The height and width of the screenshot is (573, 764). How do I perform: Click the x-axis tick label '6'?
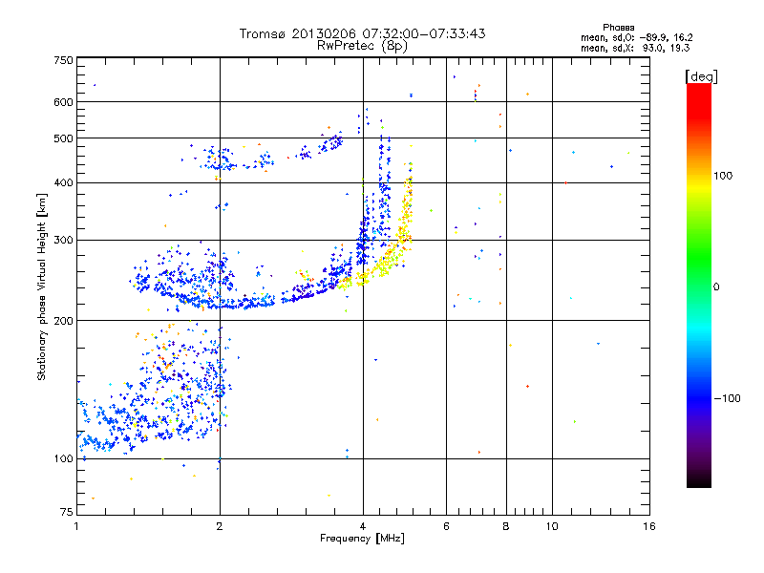pyautogui.click(x=446, y=526)
